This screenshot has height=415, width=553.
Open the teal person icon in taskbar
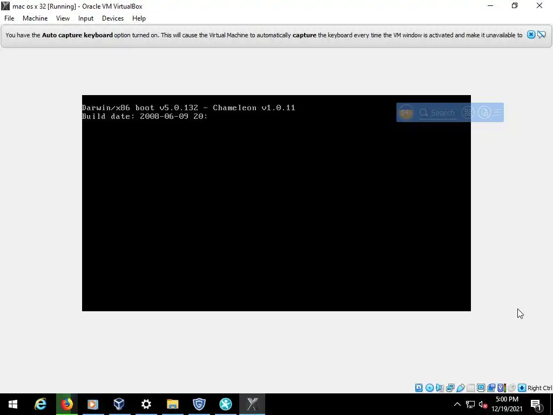(225, 404)
